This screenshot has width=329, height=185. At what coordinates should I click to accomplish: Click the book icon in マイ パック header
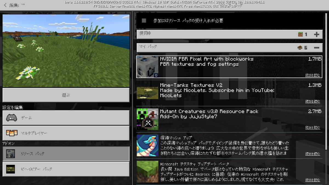click(300, 48)
